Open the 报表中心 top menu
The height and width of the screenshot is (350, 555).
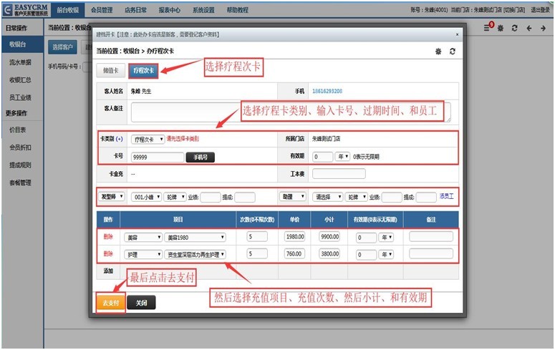point(170,10)
